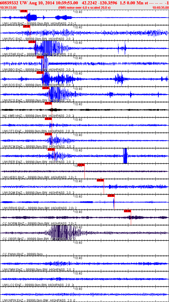The height and width of the screenshot is (302, 169).
Task: Select the CC OBSR BHZ station label
Action: point(13,239)
